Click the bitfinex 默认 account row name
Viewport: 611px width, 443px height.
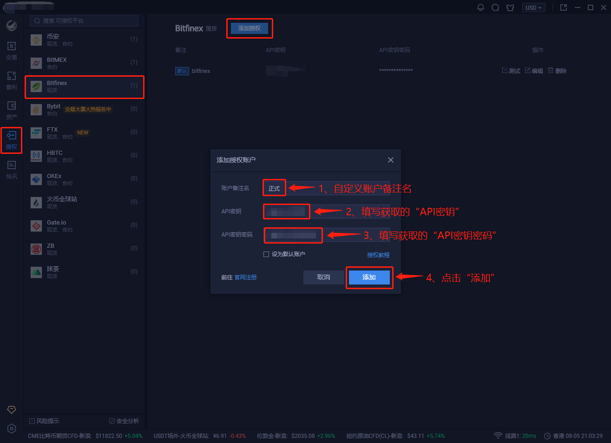coord(201,71)
